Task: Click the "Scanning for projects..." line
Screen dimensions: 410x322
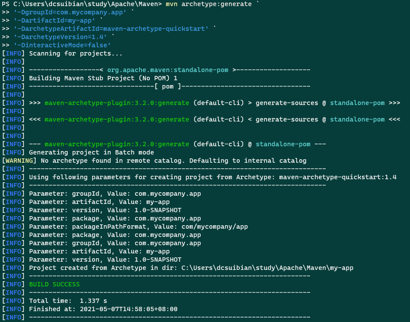Action: click(76, 53)
